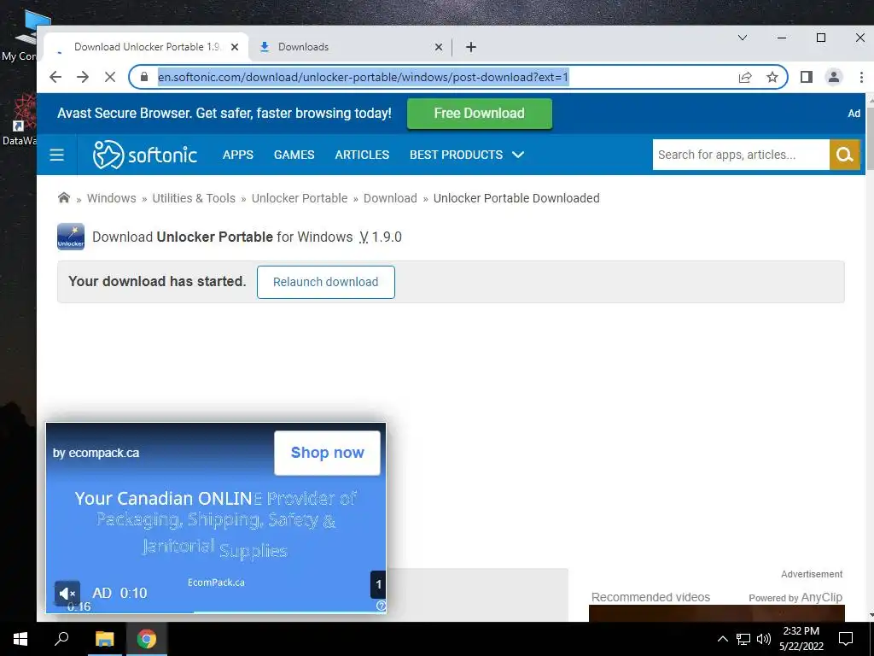874x656 pixels.
Task: Click Powered by AnyClip label
Action: tap(795, 597)
